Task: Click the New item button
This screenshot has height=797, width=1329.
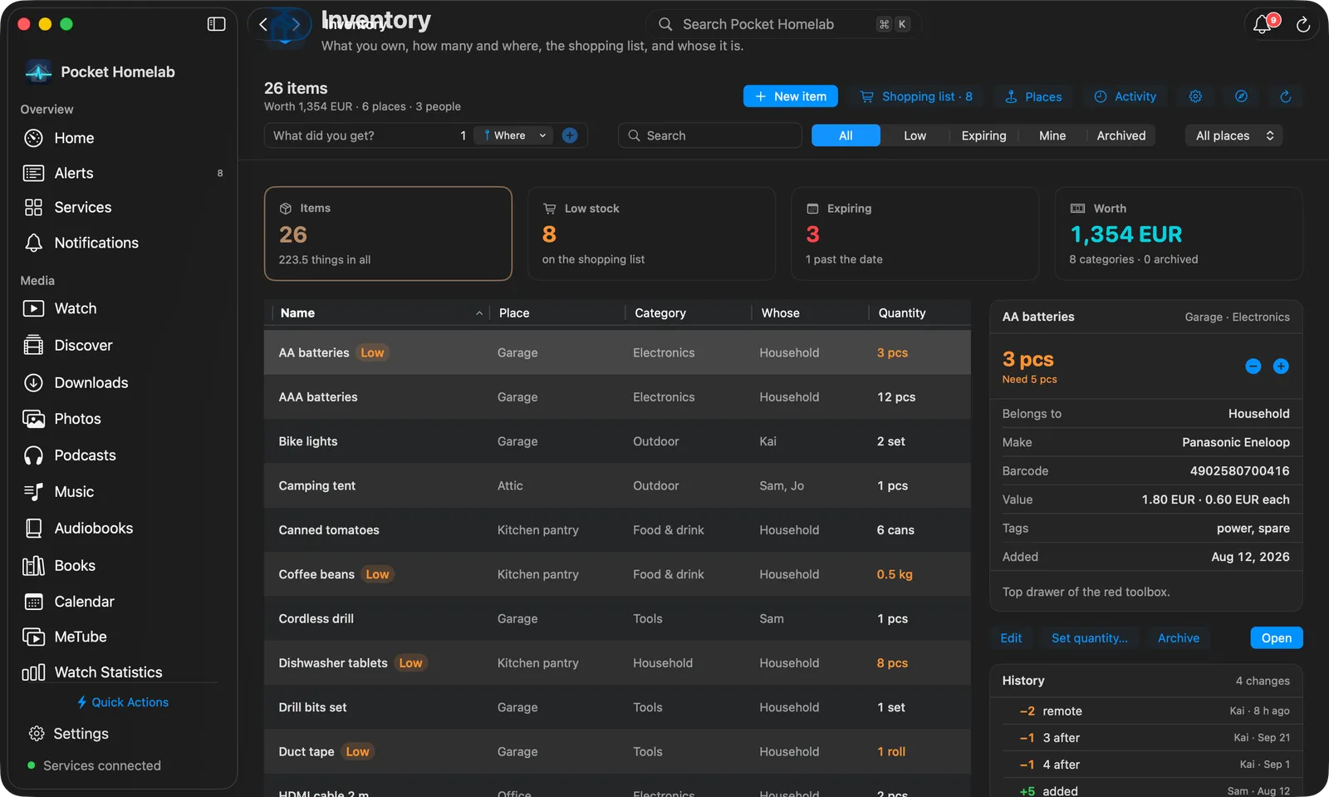Action: pyautogui.click(x=791, y=96)
